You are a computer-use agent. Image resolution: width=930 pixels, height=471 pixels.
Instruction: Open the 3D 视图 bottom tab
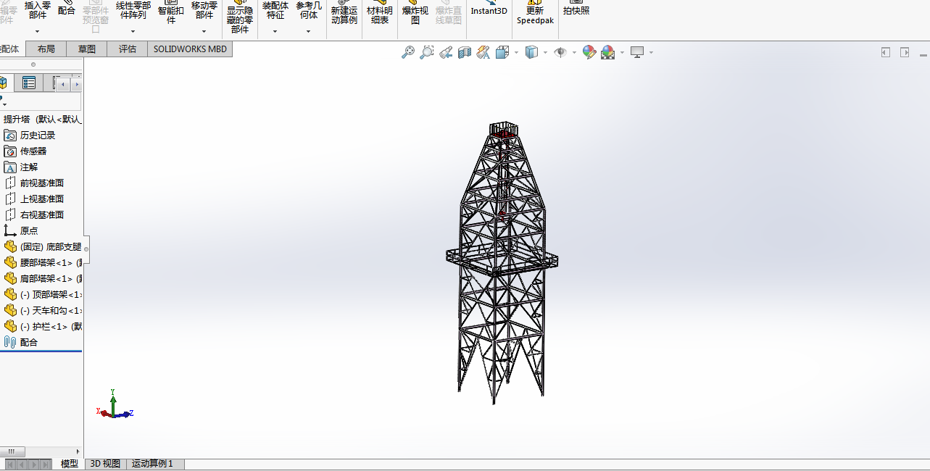tap(105, 464)
